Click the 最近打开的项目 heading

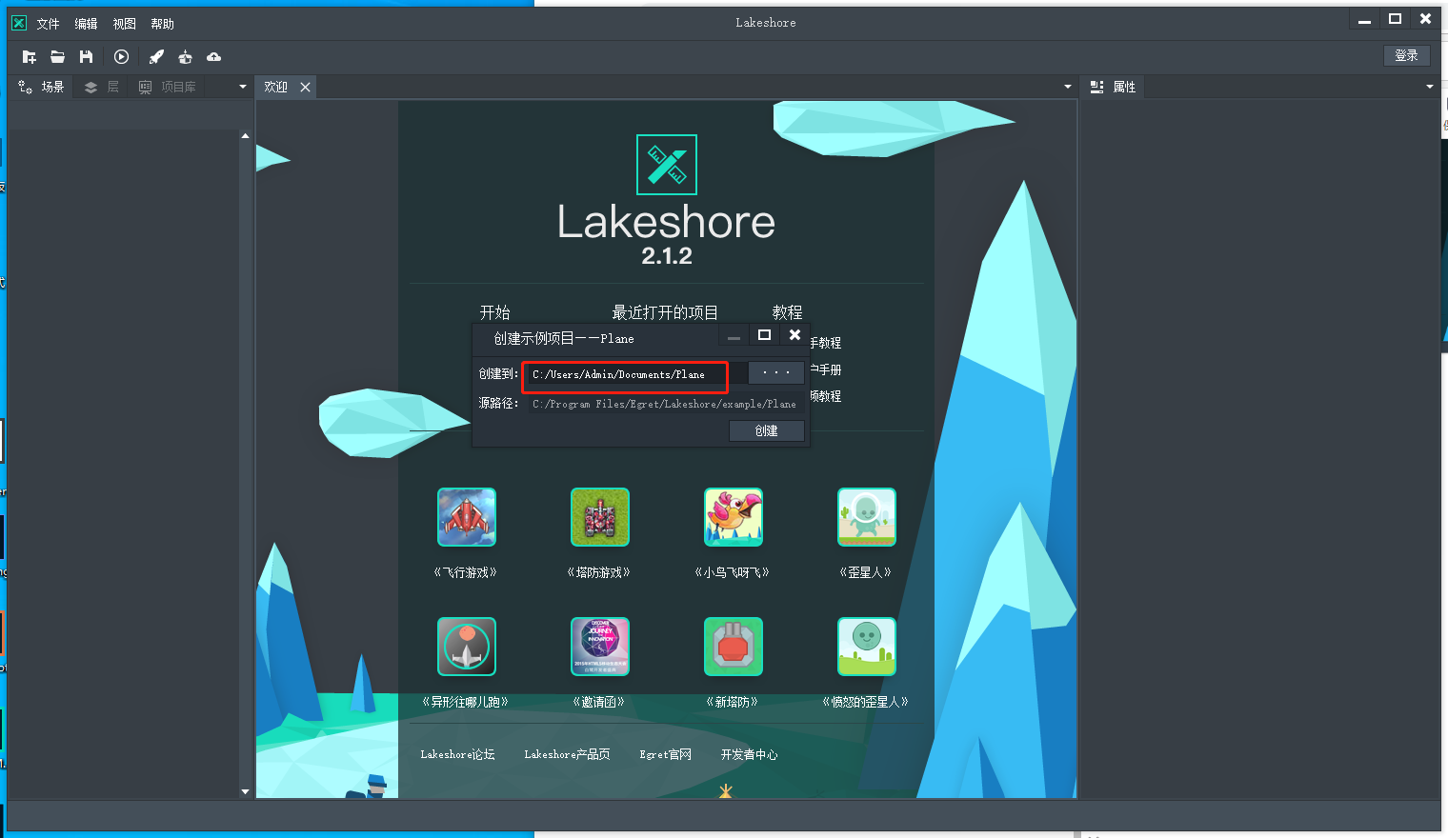(665, 312)
